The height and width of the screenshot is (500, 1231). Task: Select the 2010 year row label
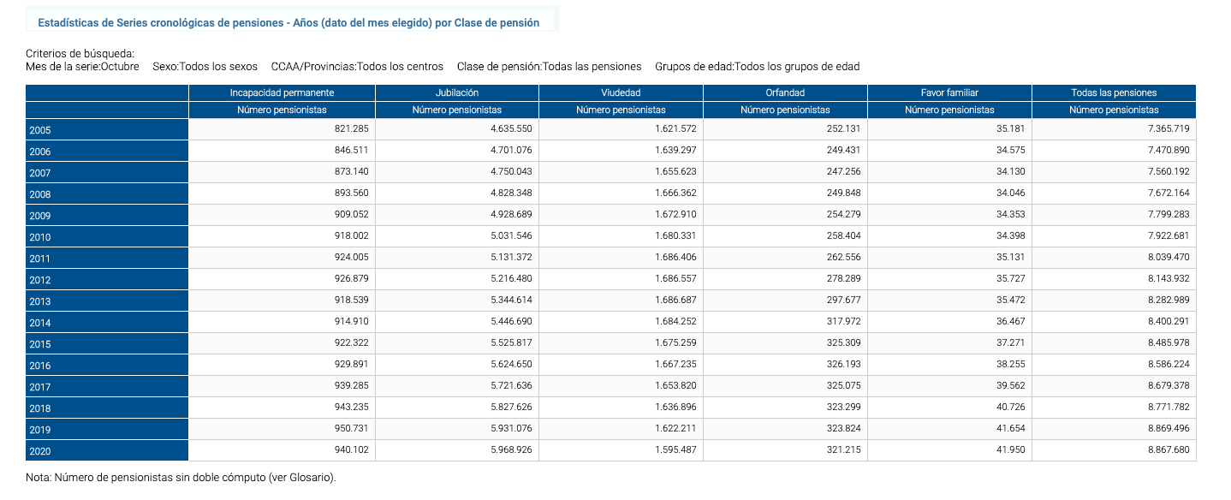click(x=40, y=237)
